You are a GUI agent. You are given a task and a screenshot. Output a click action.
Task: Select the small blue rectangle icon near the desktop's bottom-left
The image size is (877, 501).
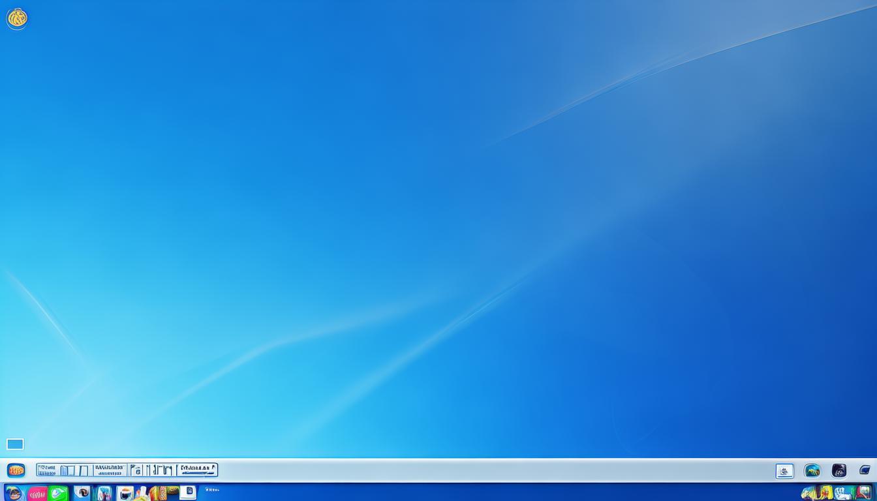[15, 444]
